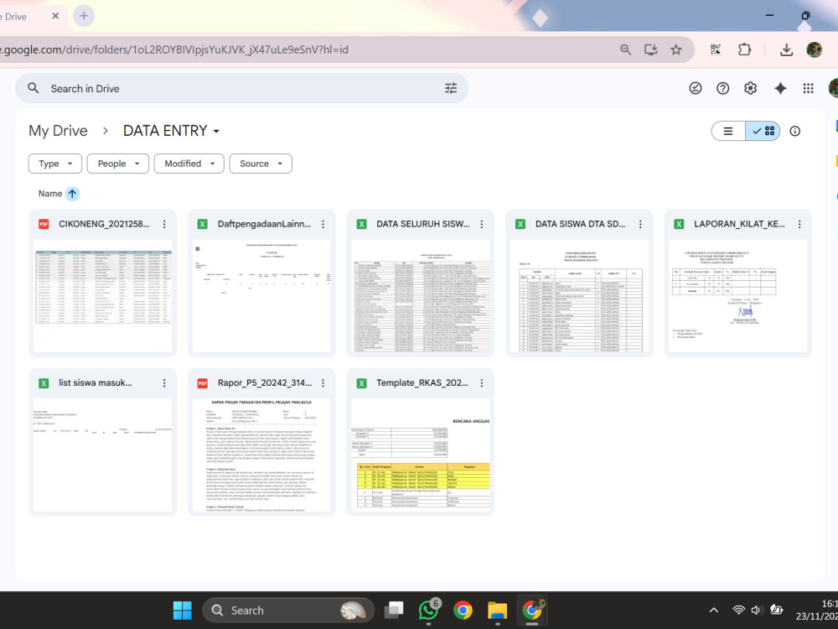
Task: Launch the Gemini sparkle assistant
Action: (x=780, y=88)
